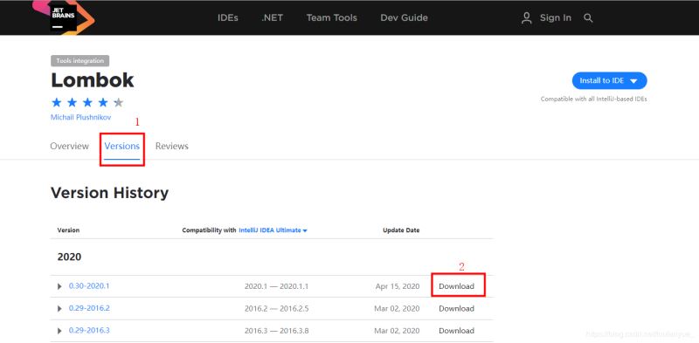Click the user profile icon
Image resolution: width=699 pixels, height=343 pixels.
pyautogui.click(x=527, y=17)
